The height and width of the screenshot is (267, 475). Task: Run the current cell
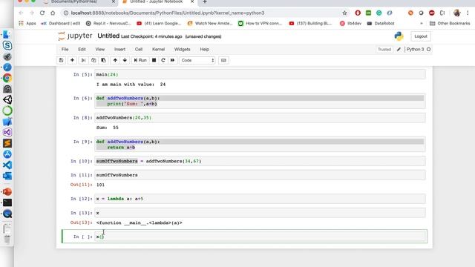pos(140,60)
